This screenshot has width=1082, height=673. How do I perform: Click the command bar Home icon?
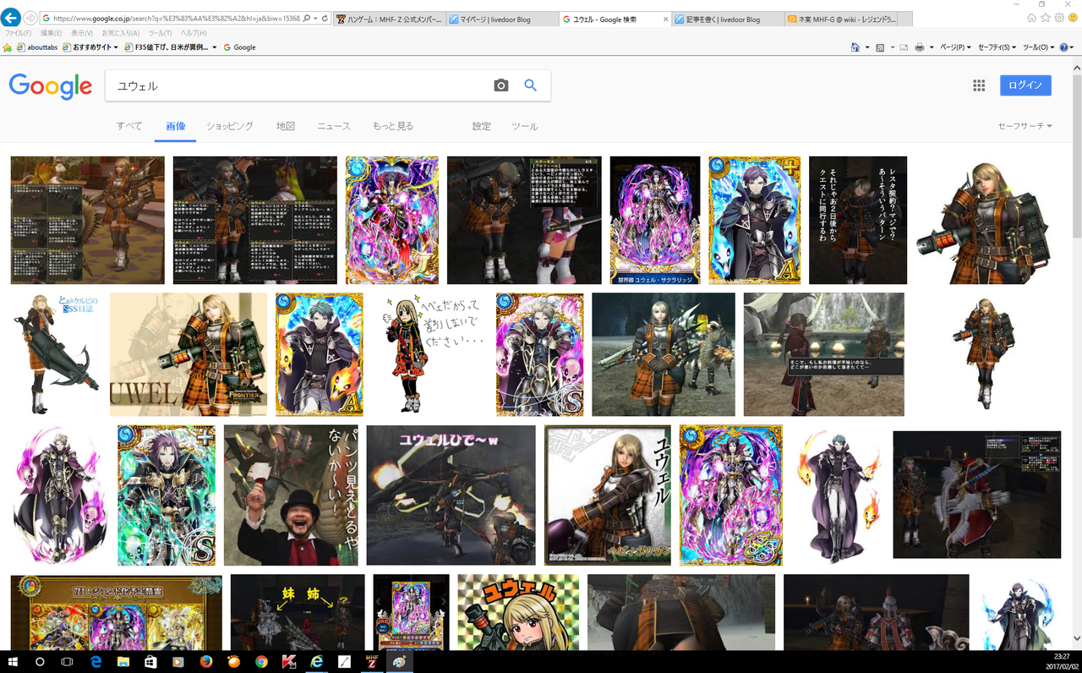click(x=855, y=47)
